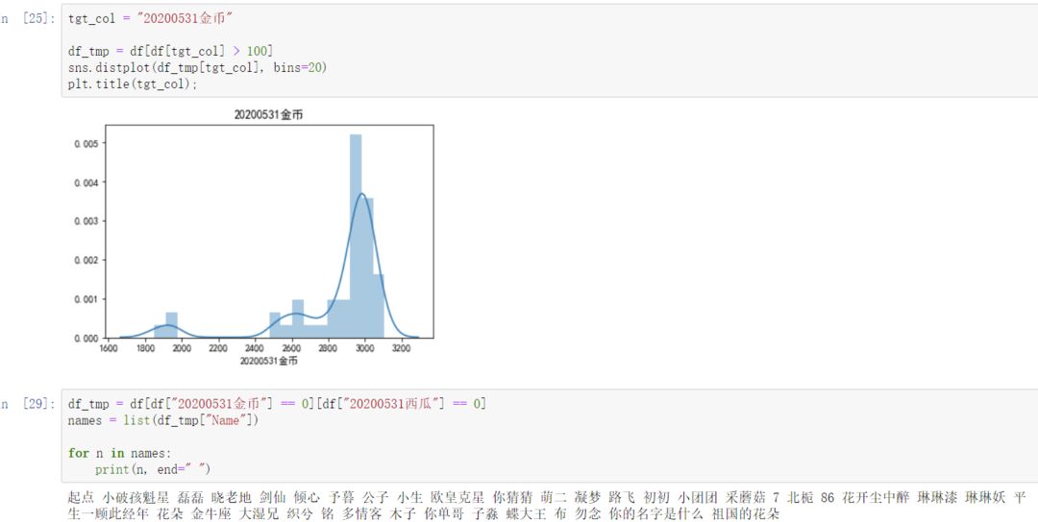Click the sns.distplot code line
This screenshot has height=522, width=1038.
click(x=197, y=67)
